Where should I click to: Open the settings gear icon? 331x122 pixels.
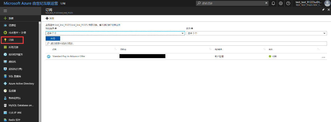pos(281,3)
